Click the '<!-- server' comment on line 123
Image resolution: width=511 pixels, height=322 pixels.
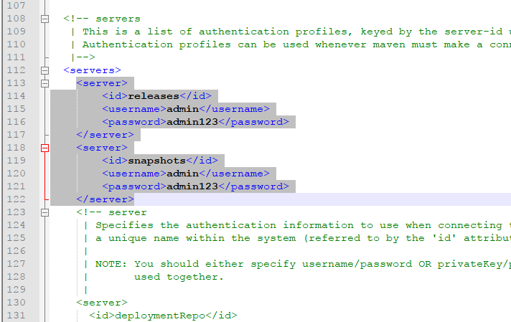point(112,212)
